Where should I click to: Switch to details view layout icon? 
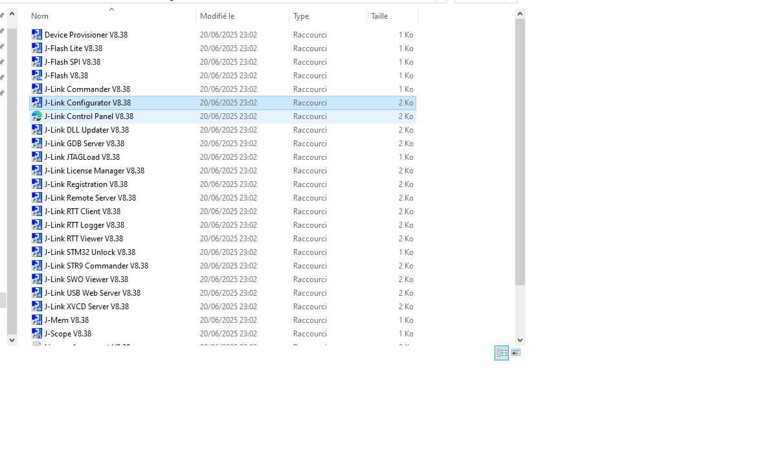(x=502, y=353)
